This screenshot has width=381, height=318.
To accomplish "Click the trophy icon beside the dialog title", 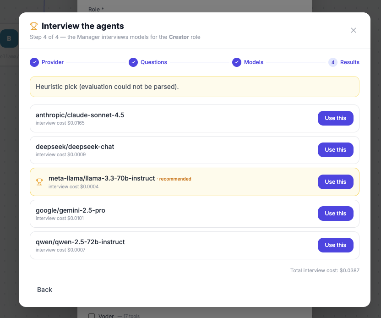I will 34,26.
